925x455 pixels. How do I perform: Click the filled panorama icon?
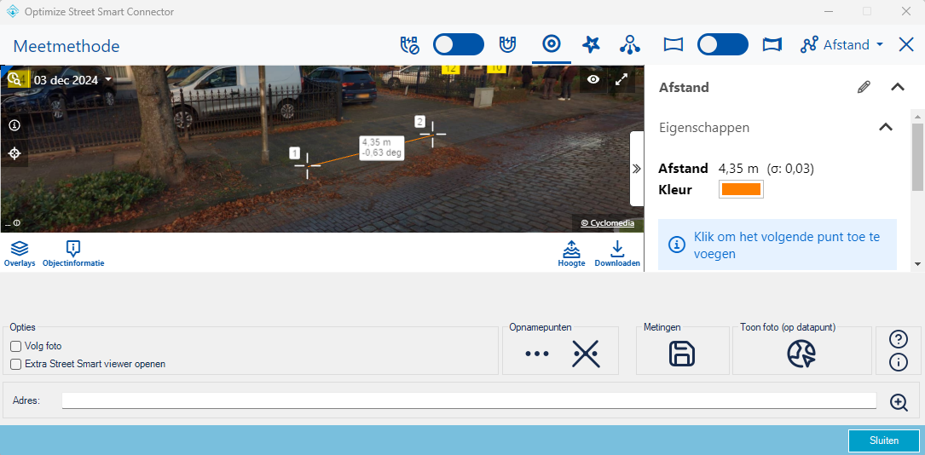coord(772,45)
